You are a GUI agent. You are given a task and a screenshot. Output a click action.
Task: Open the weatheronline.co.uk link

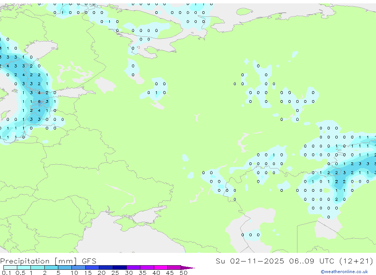tap(344, 272)
